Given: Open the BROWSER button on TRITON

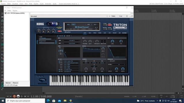Looking at the screenshot, I should (105, 29).
